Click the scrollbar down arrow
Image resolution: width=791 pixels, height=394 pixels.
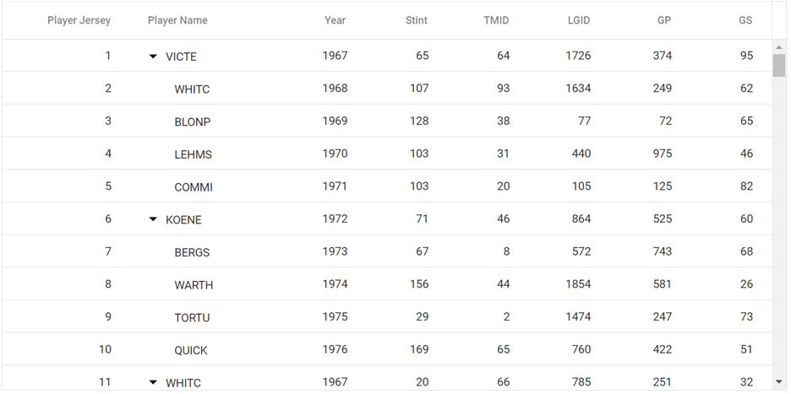click(x=779, y=382)
